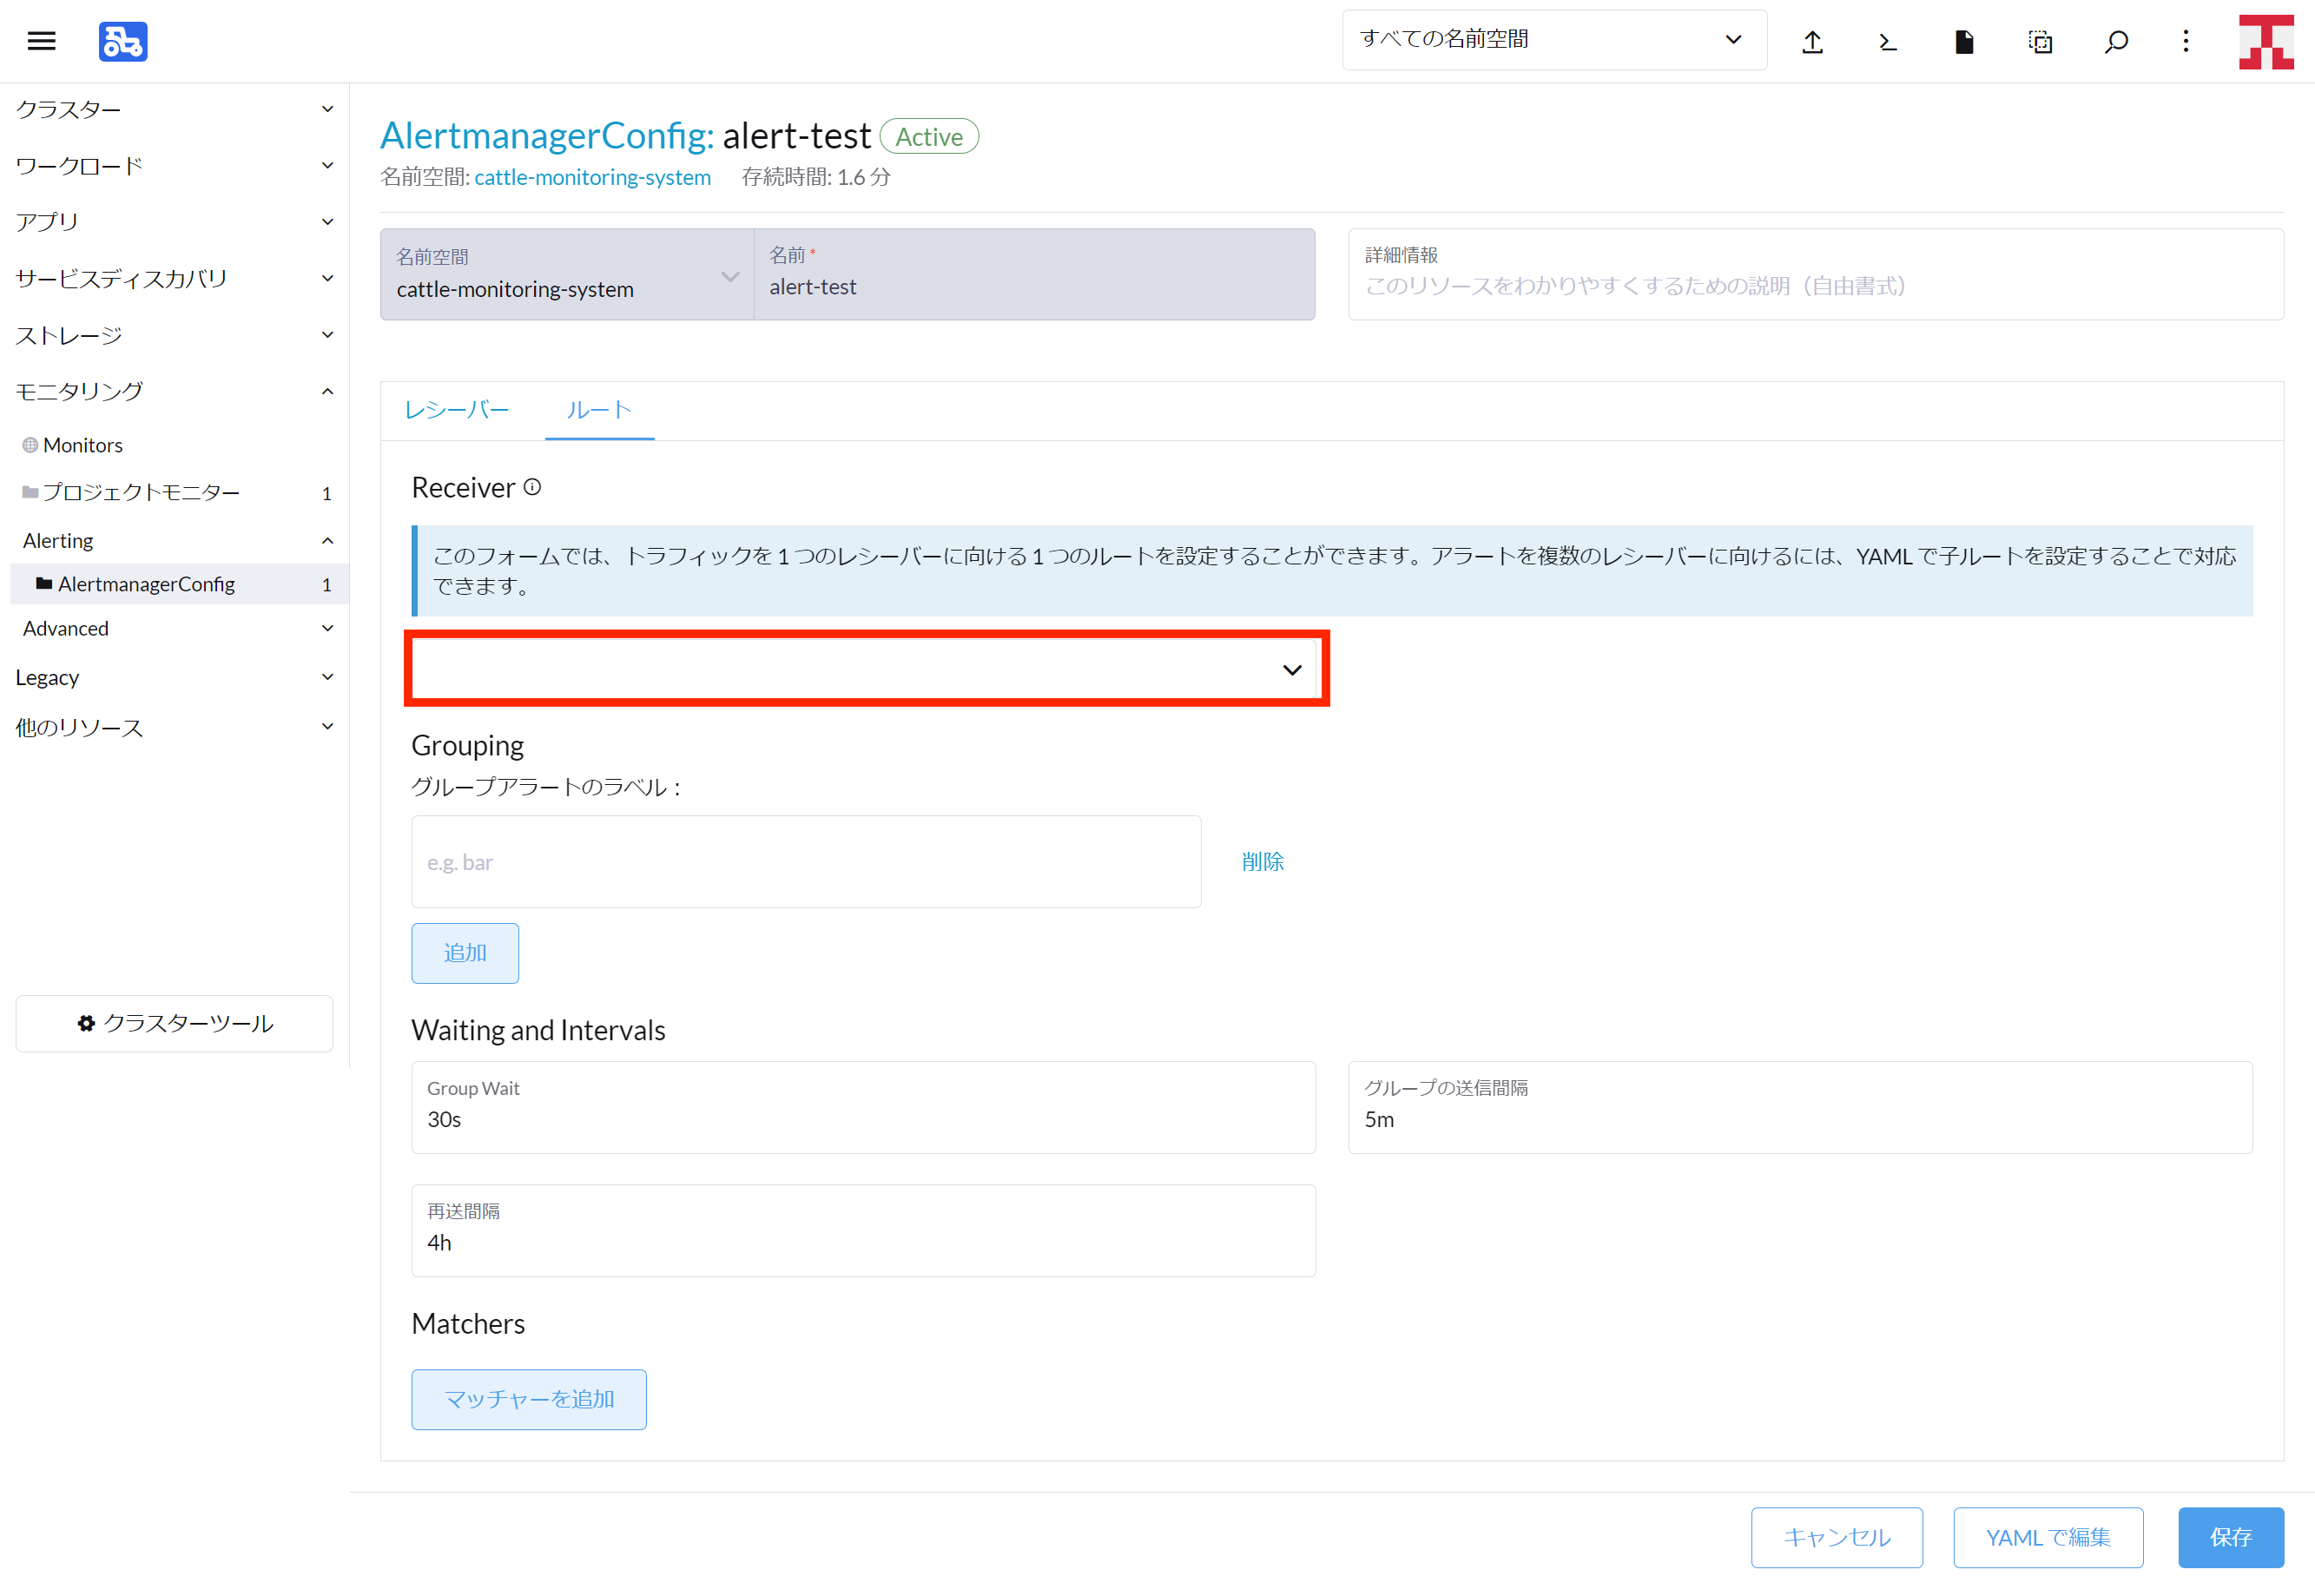Click the user avatar in the header

[2266, 41]
